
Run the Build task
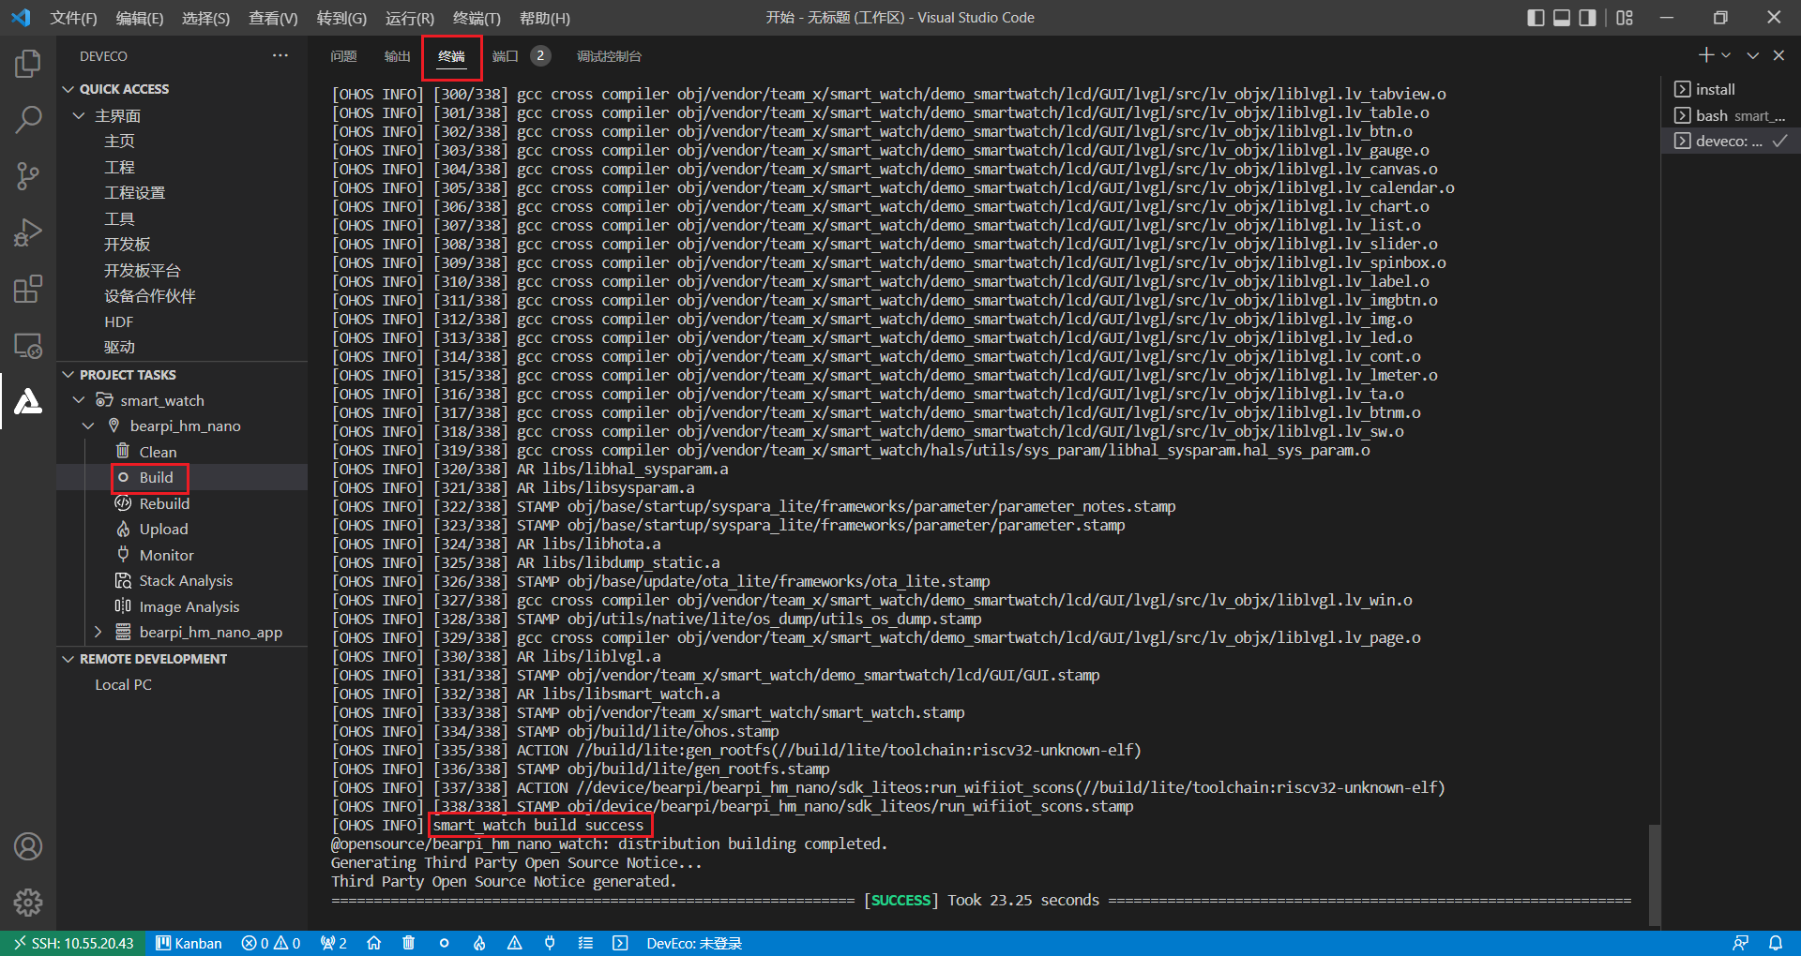[156, 477]
